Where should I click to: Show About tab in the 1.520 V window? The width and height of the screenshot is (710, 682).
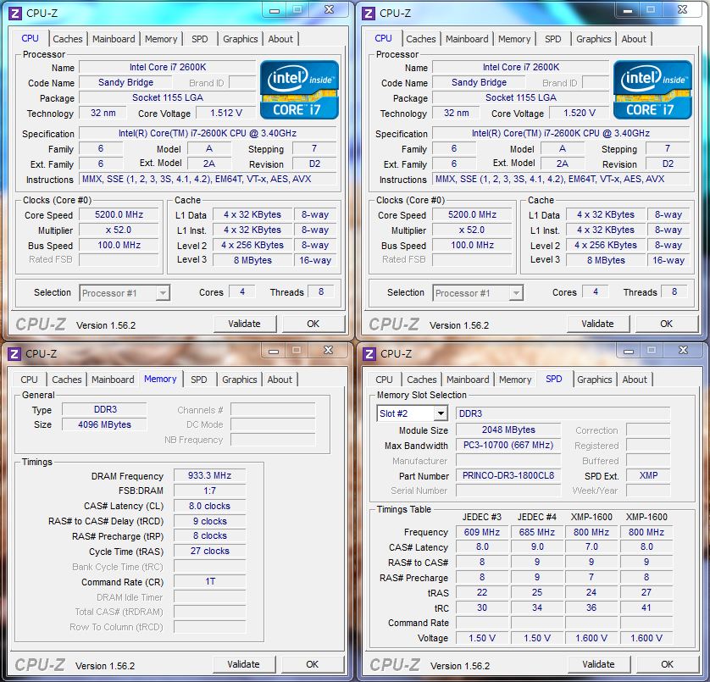point(634,39)
